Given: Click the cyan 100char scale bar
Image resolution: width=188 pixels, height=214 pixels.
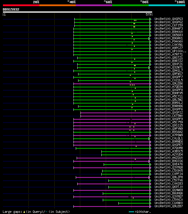Looking at the screenshot, I should click(131, 212).
